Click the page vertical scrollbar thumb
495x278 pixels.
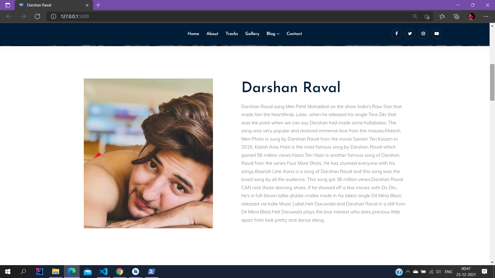click(x=492, y=82)
